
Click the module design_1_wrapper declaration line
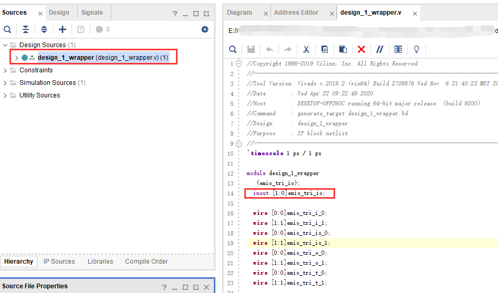[x=283, y=173]
